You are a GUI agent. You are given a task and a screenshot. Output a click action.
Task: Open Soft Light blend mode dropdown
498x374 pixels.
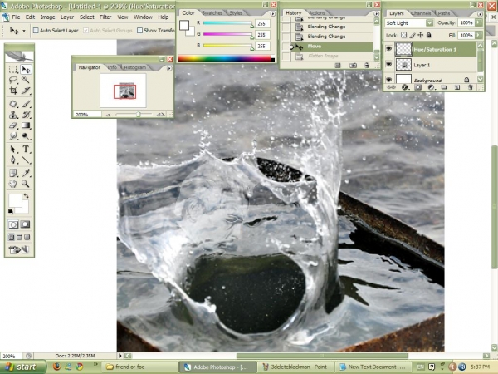(x=429, y=23)
